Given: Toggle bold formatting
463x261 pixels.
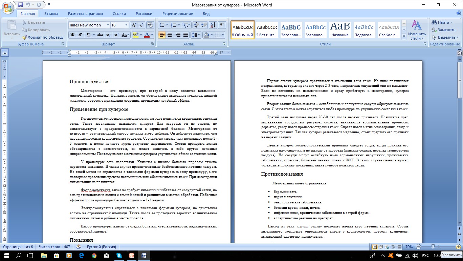Looking at the screenshot, I should [x=72, y=35].
